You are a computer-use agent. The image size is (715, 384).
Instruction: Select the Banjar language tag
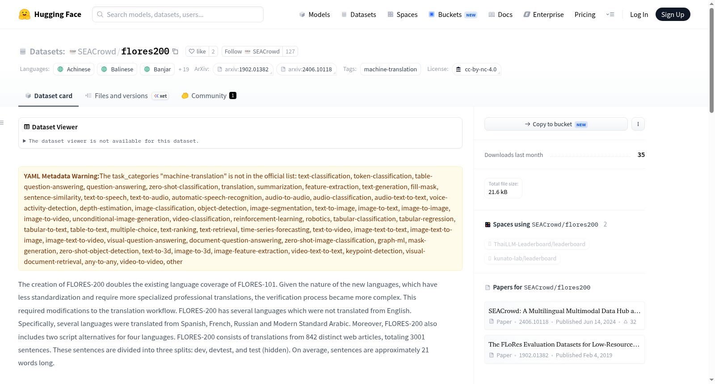157,69
